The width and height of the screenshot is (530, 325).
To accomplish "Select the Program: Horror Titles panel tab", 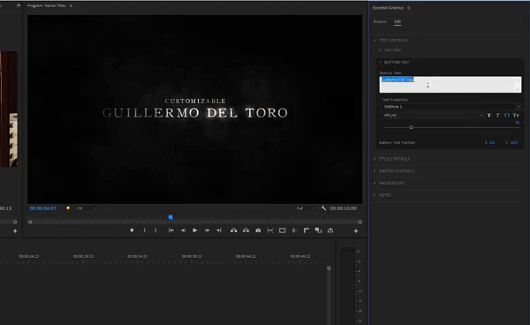I will (47, 6).
